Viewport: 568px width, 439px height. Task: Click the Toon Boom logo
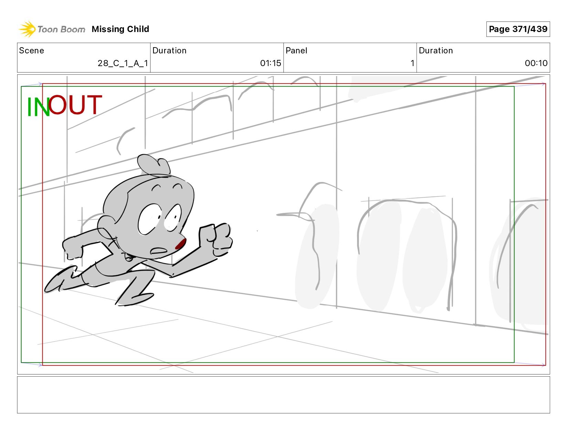pyautogui.click(x=52, y=29)
